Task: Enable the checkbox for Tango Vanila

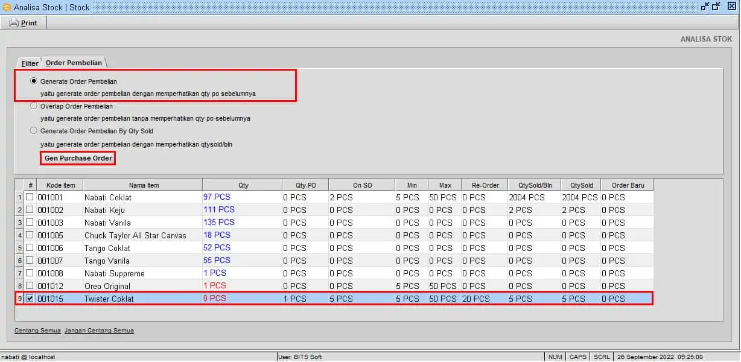Action: (x=30, y=261)
